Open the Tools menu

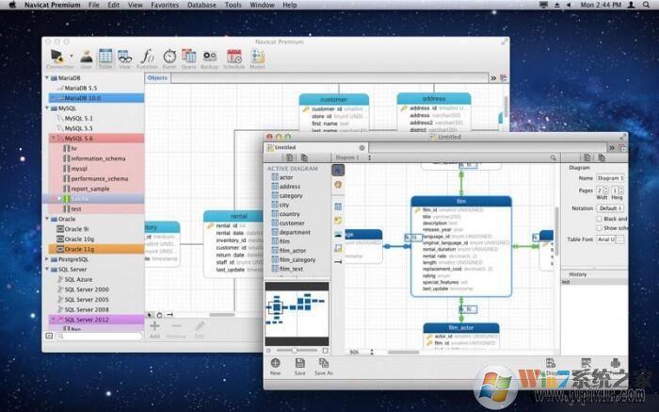[233, 5]
